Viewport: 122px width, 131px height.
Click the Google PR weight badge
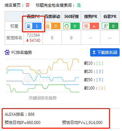pyautogui.click(x=110, y=26)
